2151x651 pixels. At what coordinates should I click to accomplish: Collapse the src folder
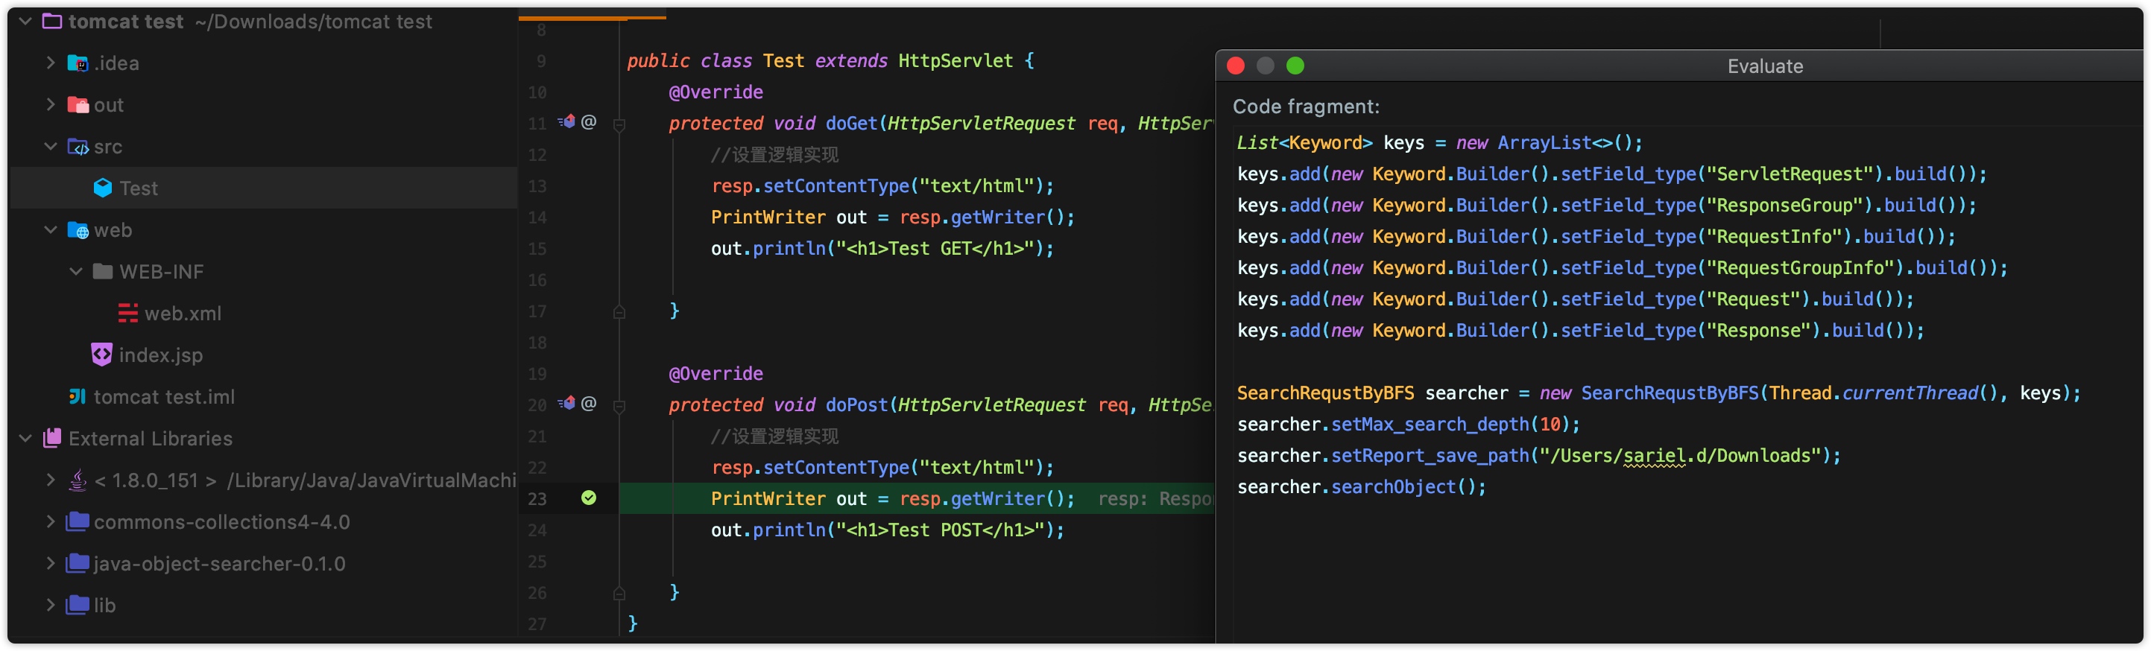[x=50, y=146]
